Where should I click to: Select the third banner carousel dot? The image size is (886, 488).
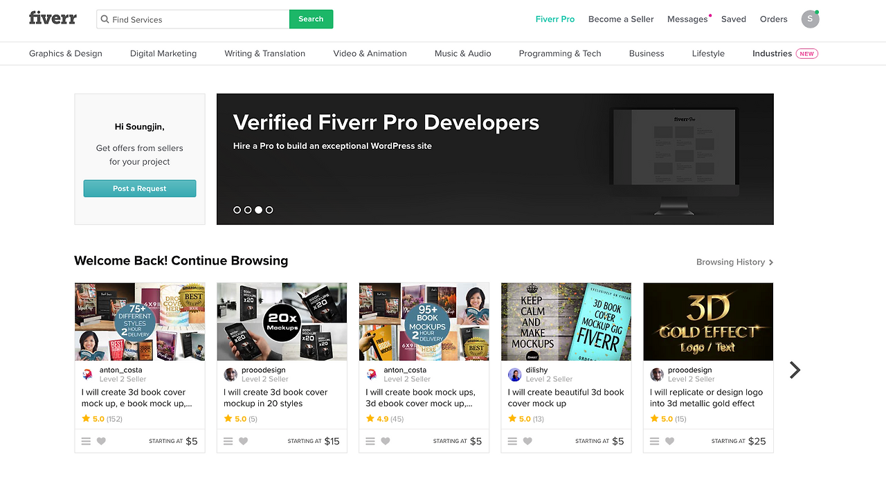tap(258, 210)
